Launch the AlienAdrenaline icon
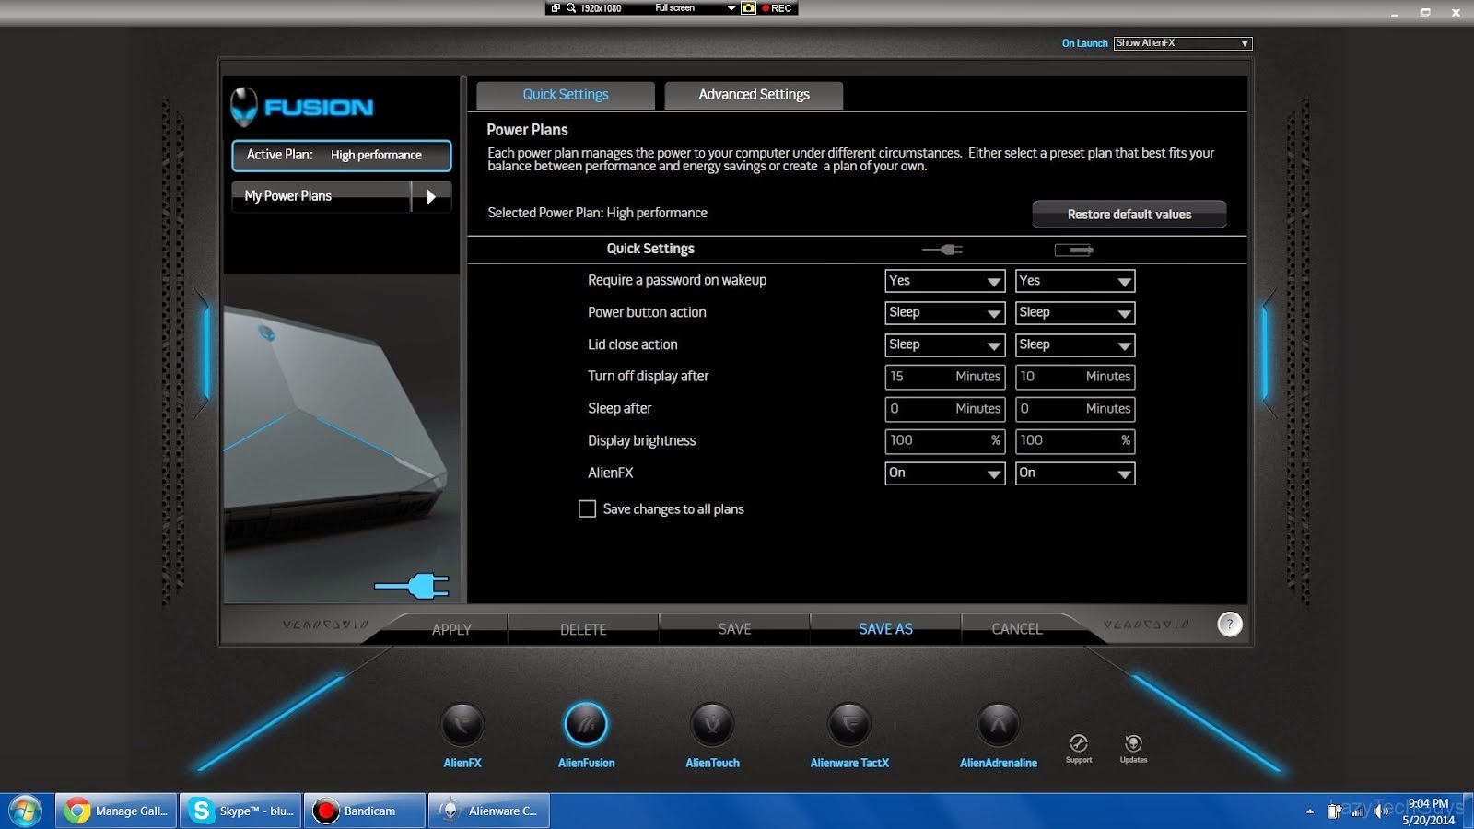Viewport: 1474px width, 829px height. tap(998, 724)
